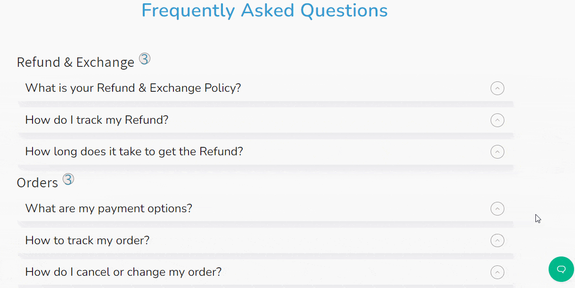The height and width of the screenshot is (288, 575).
Task: Click the 'How do I track my Refund?' question text
Action: [x=97, y=120]
